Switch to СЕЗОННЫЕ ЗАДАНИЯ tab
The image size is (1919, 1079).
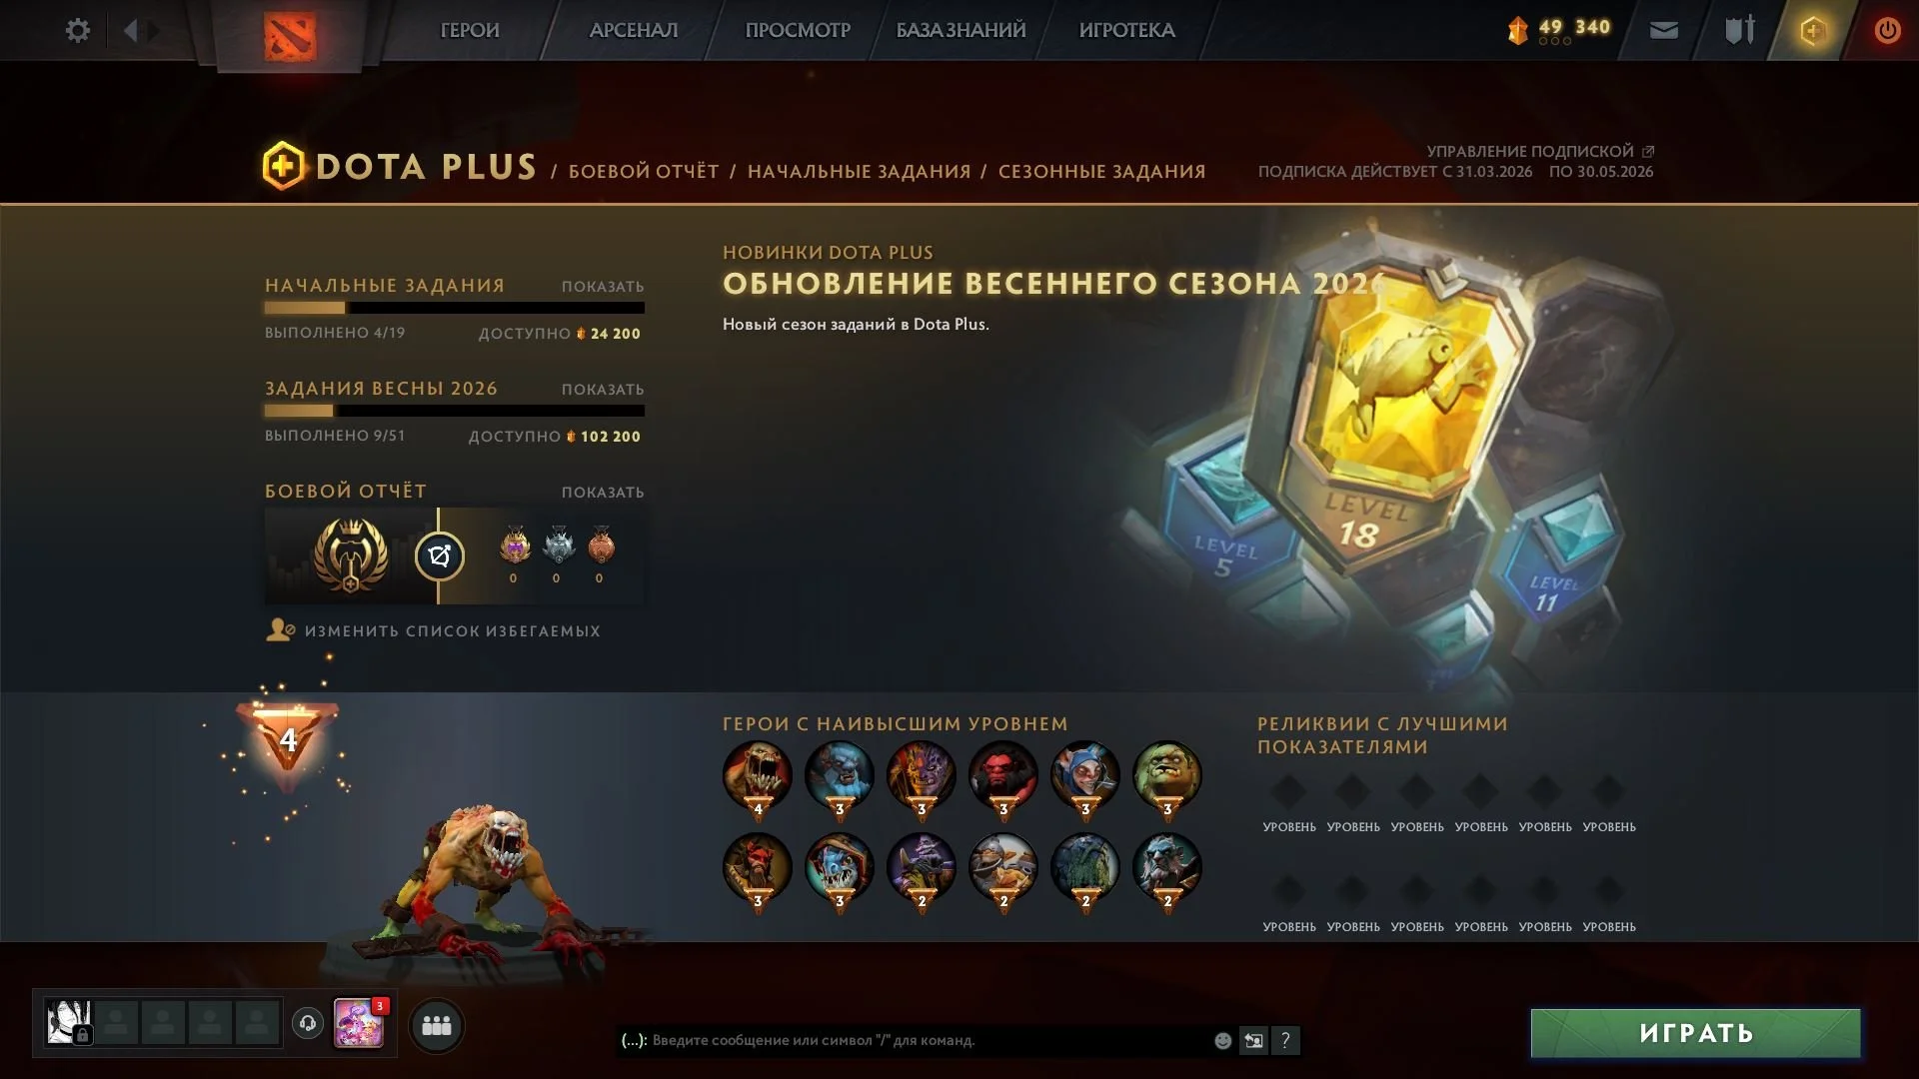1101,172
